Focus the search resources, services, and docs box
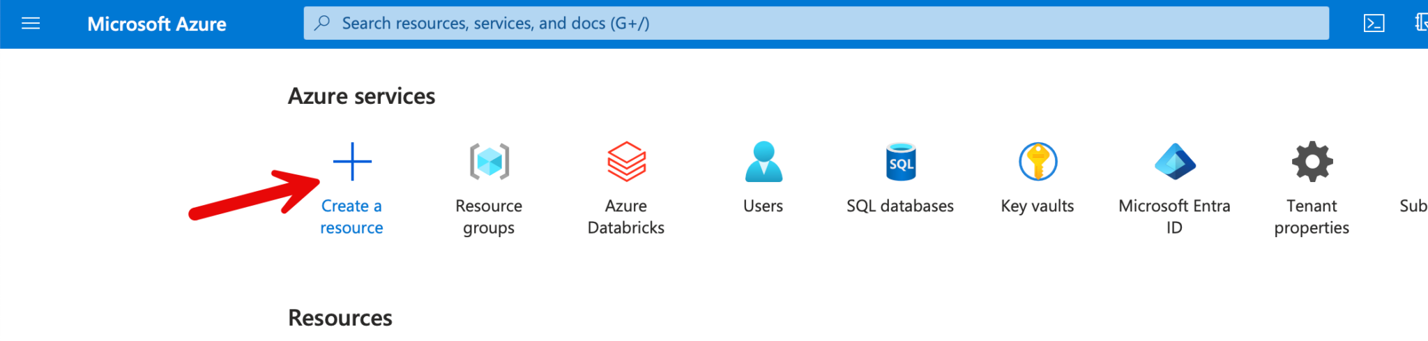This screenshot has width=1428, height=341. [x=816, y=23]
